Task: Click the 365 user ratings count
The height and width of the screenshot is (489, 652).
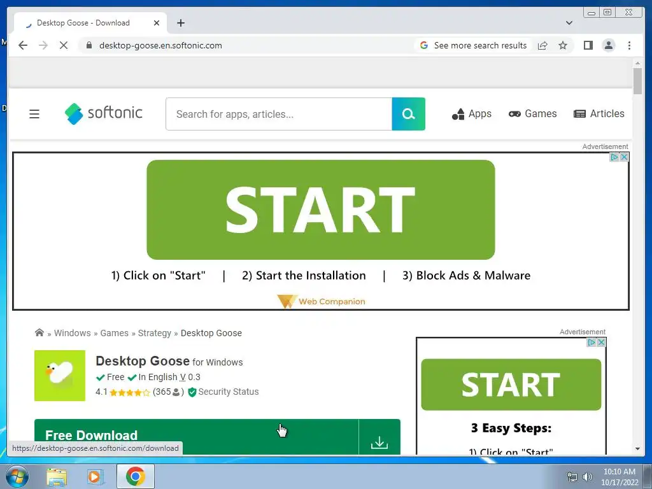Action: (x=168, y=392)
